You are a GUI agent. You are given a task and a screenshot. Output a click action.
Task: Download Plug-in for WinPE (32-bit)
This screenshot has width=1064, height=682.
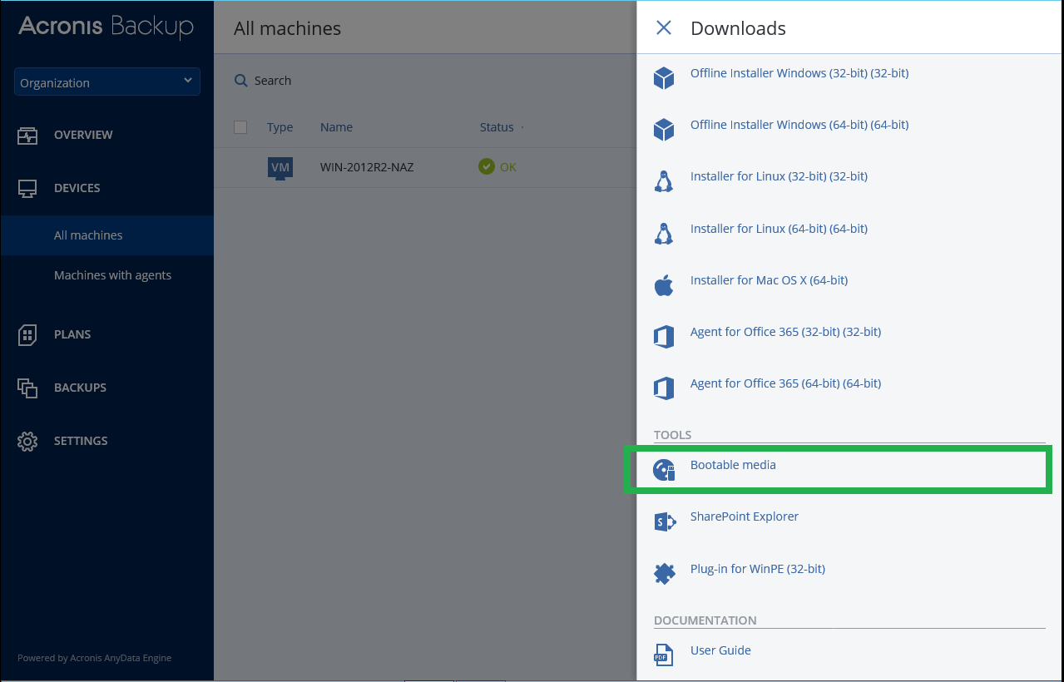(758, 569)
